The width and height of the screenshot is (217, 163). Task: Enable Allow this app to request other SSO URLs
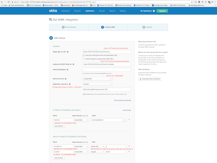point(83,59)
